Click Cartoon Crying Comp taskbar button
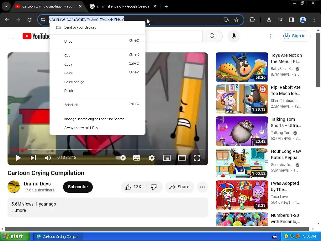Viewport: 321px width, 241px height. tap(58, 237)
